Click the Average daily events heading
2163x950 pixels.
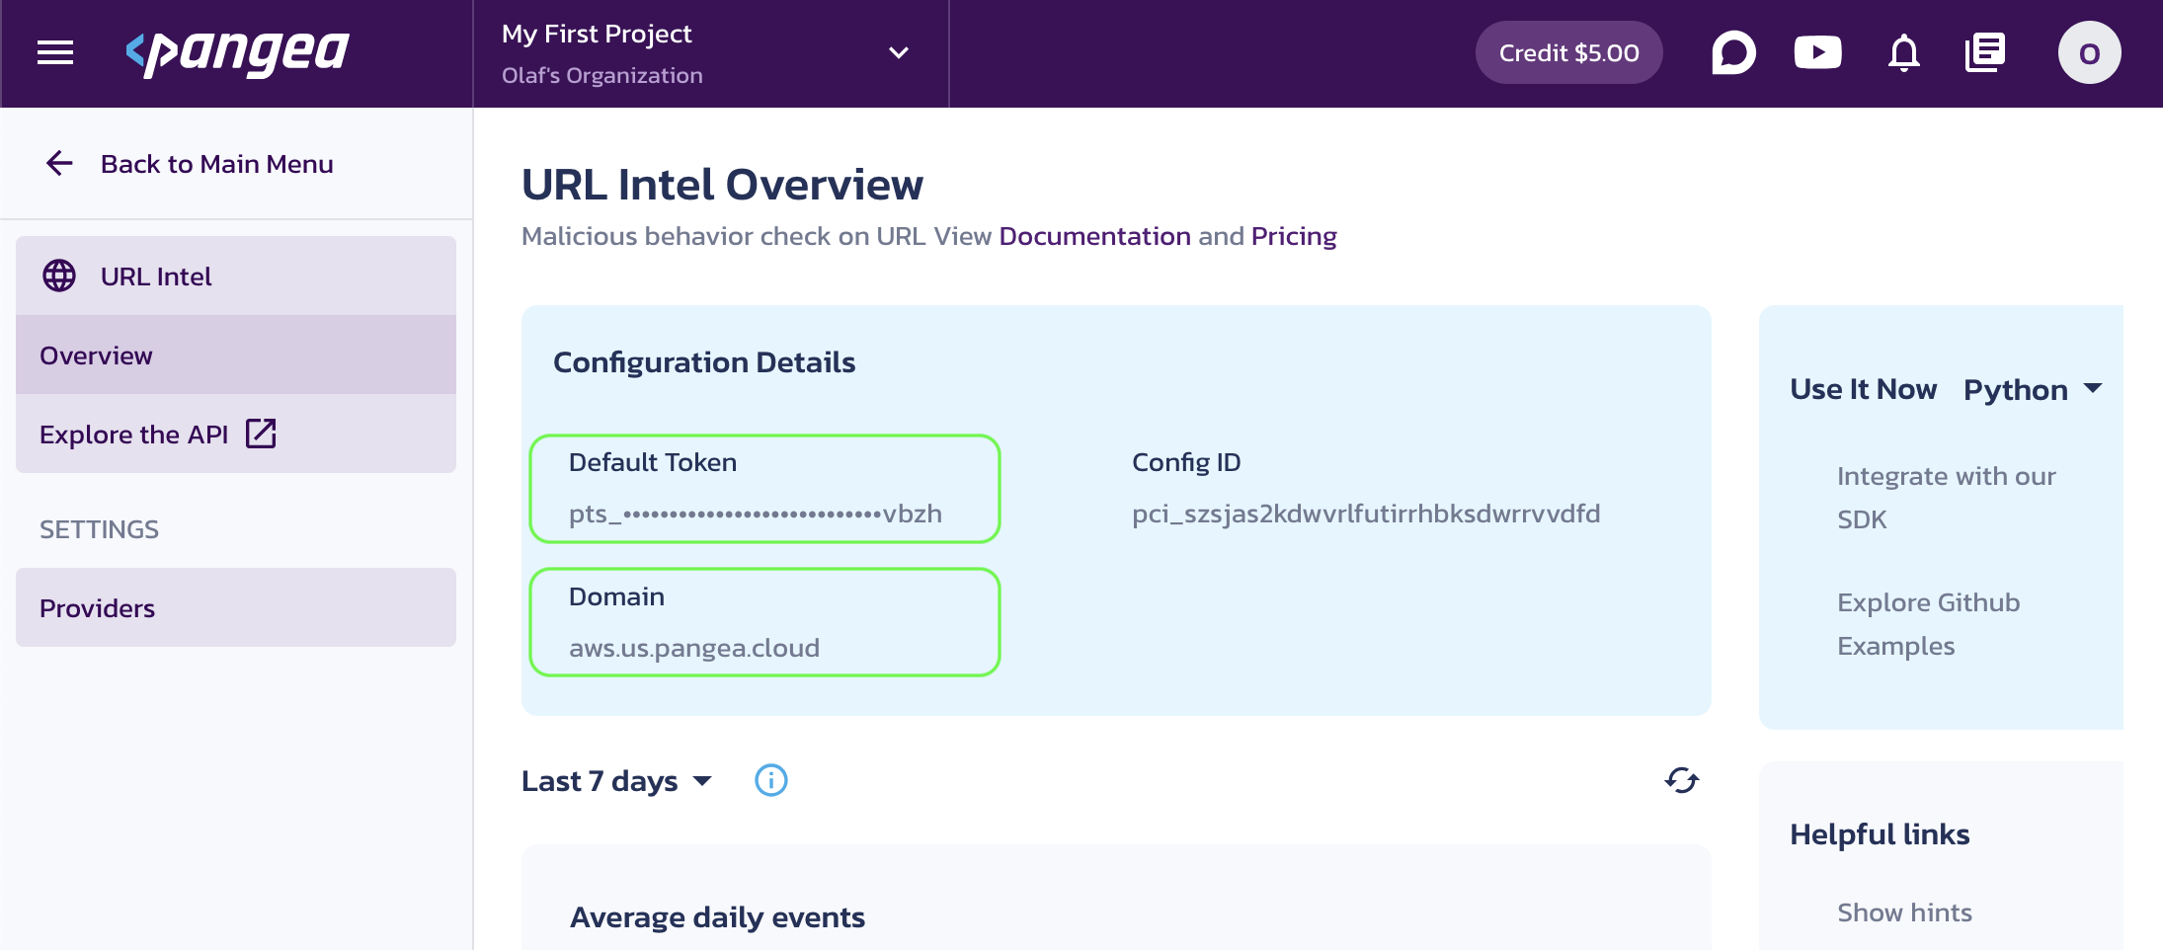point(717,917)
